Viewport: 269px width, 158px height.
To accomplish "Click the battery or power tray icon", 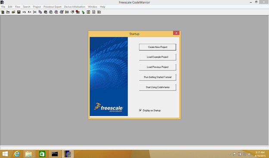I will 240,154.
